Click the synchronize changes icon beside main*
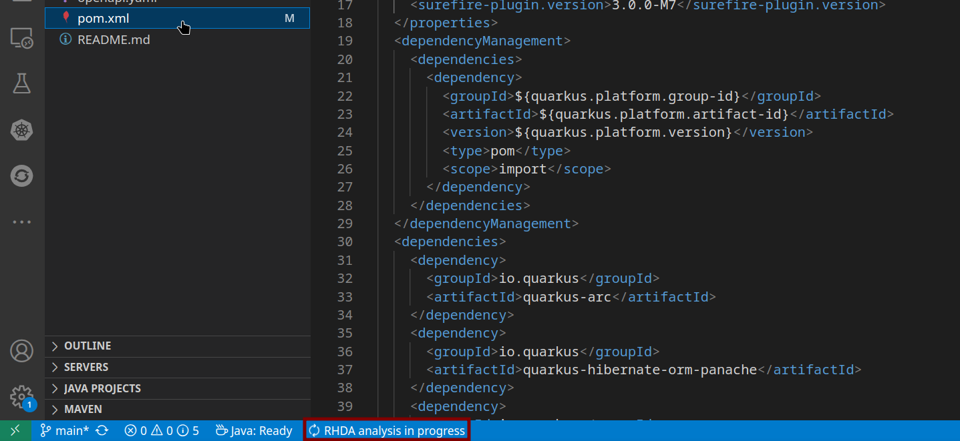This screenshot has height=441, width=960. 102,431
